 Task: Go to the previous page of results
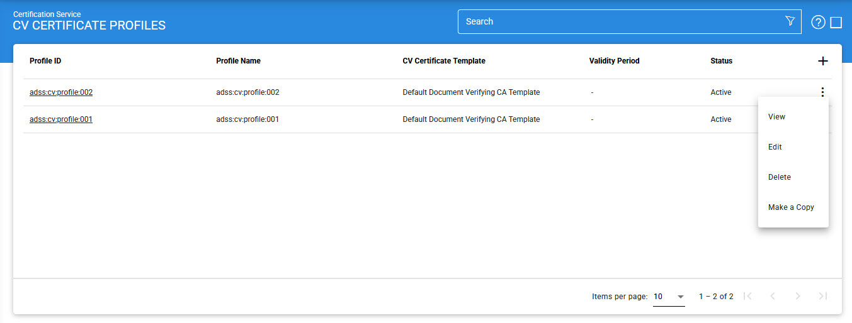point(773,296)
